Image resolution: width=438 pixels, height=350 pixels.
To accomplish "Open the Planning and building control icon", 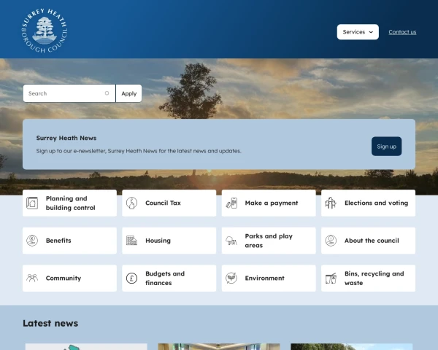I will click(x=32, y=203).
